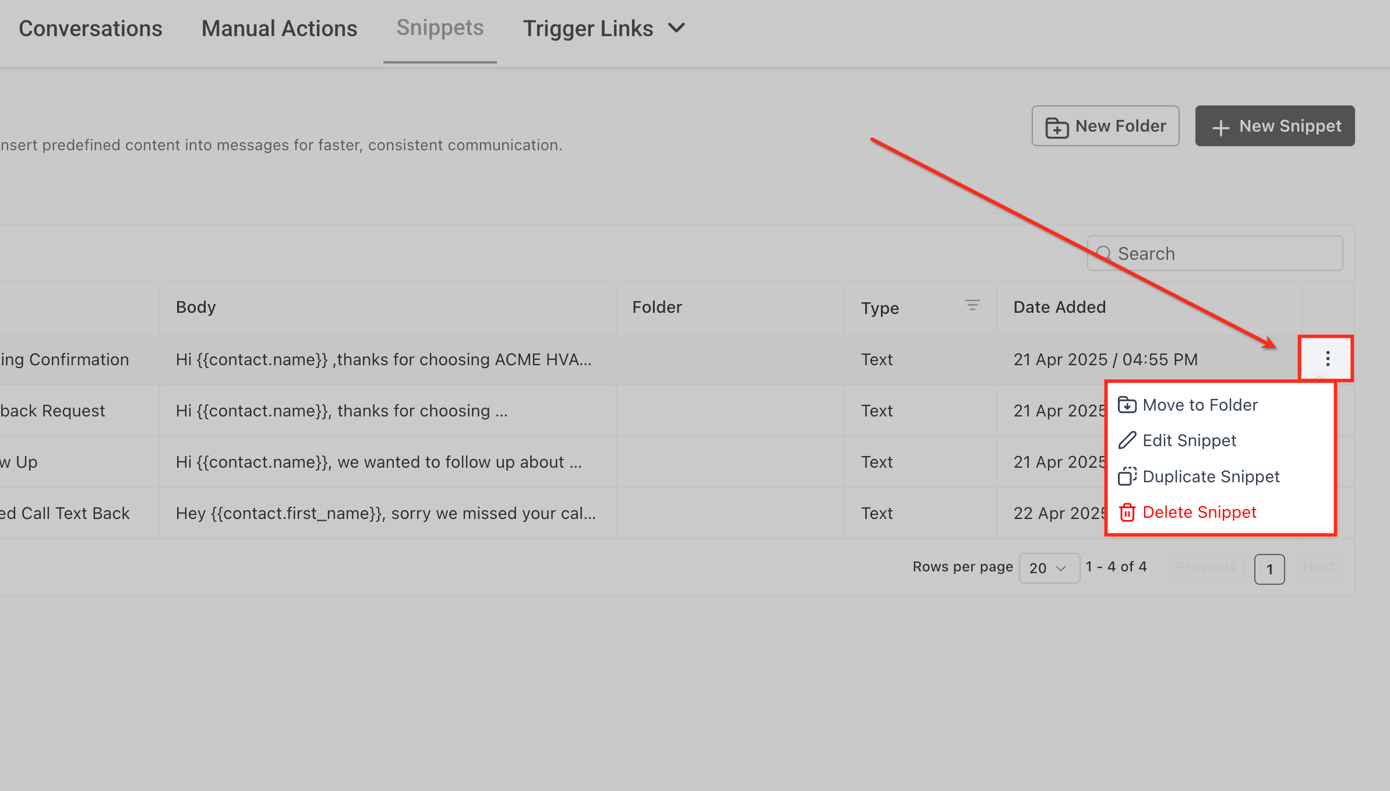Click the search magnifier icon
1390x791 pixels.
(1103, 253)
